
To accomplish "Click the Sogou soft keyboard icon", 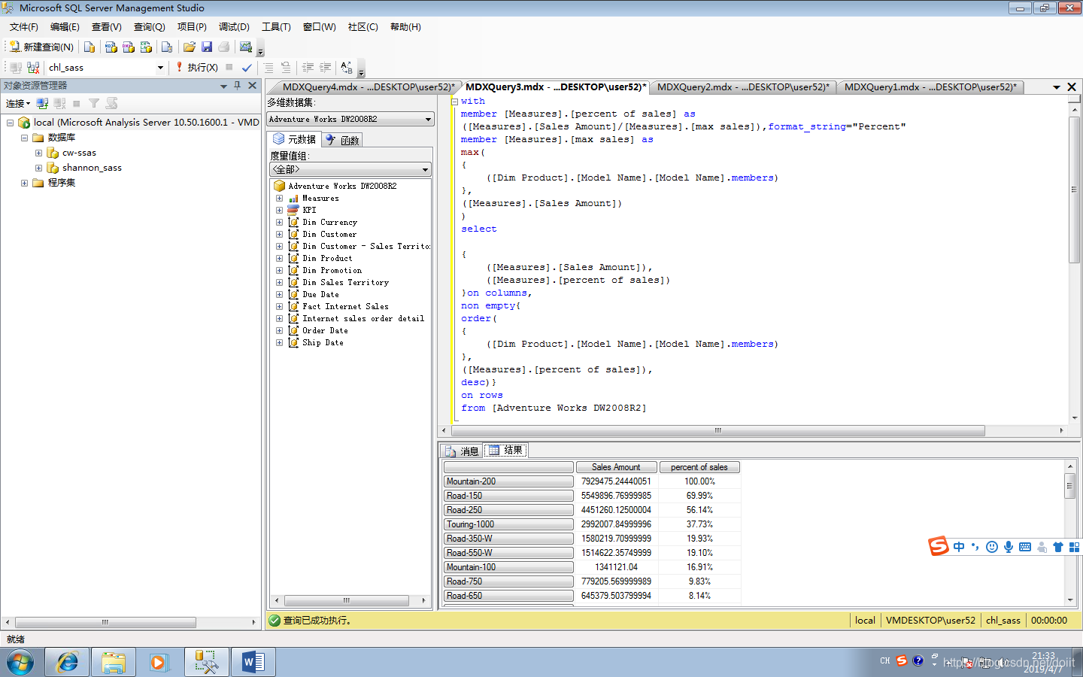I will pyautogui.click(x=1025, y=547).
